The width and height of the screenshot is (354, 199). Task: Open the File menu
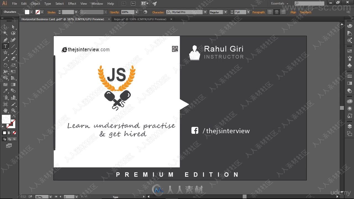(x=14, y=4)
